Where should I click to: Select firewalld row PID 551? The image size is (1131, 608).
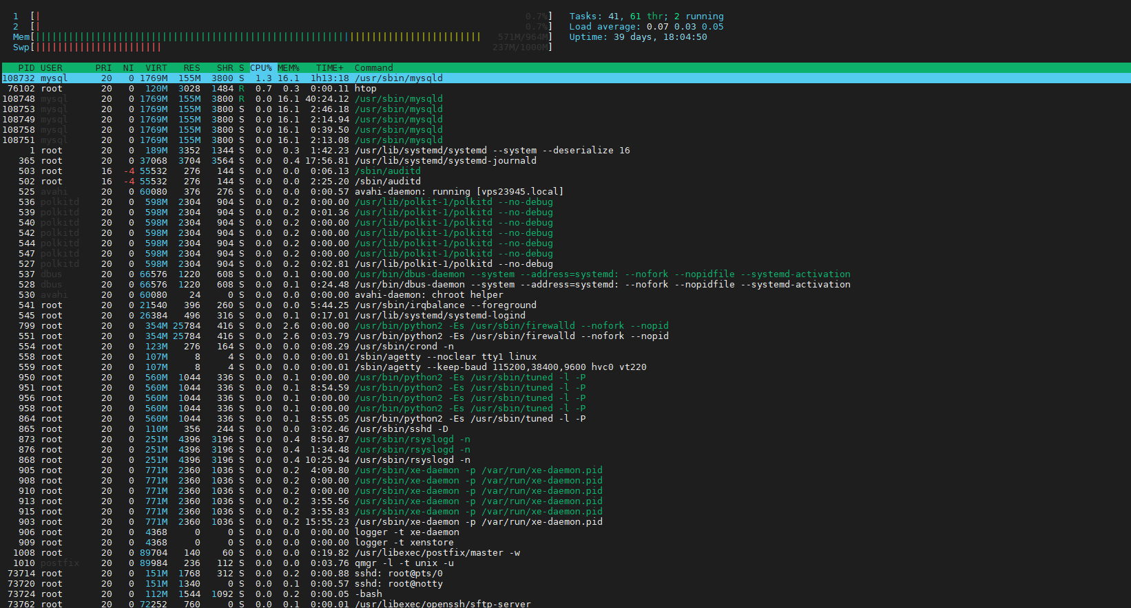[x=565, y=336]
